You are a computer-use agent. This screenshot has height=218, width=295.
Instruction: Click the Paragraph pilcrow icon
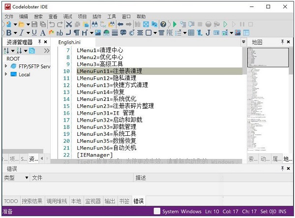76,33
